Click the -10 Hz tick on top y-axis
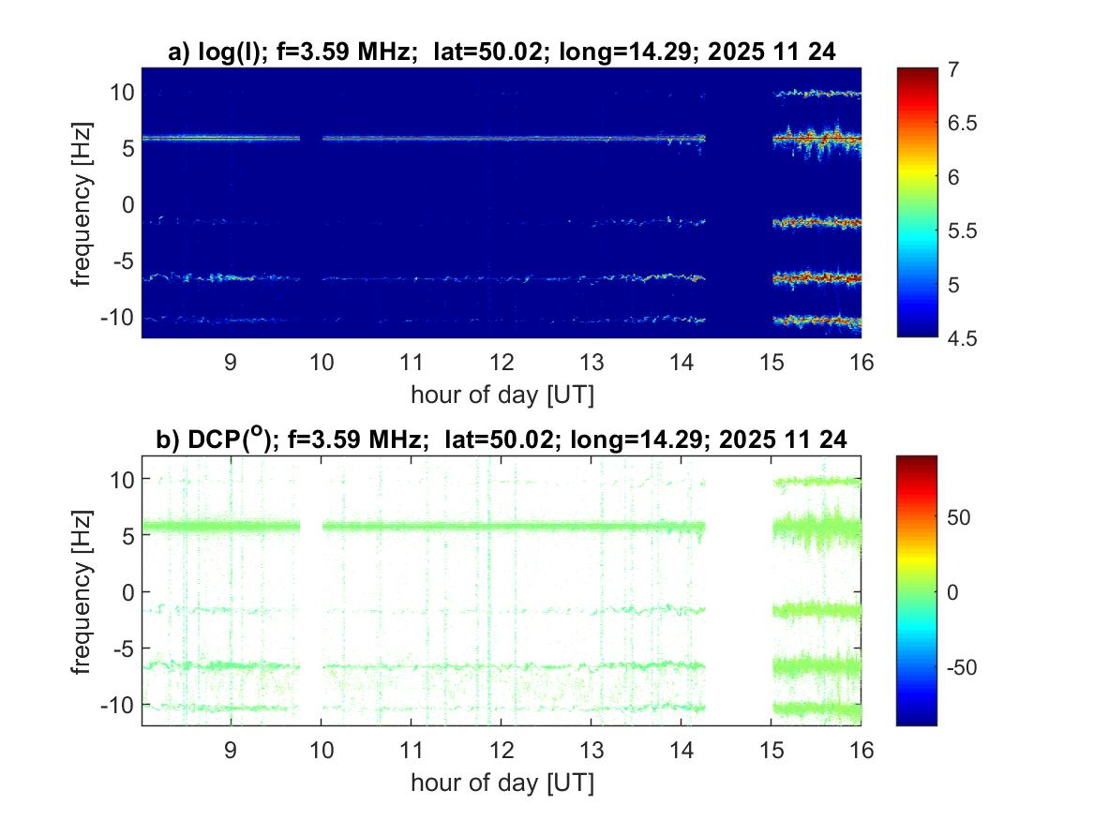Viewport: 1094px width, 820px height. tap(118, 316)
